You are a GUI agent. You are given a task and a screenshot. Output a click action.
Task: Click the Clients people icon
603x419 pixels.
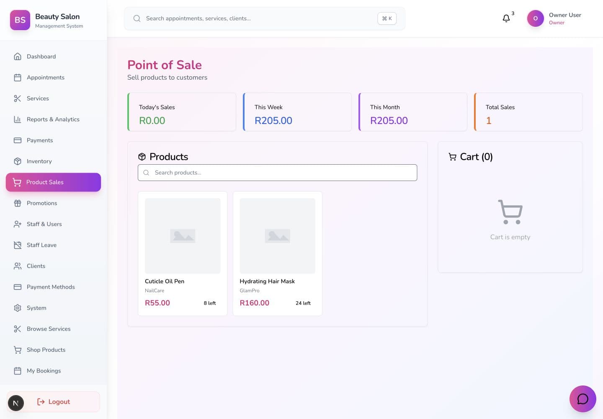coord(18,266)
